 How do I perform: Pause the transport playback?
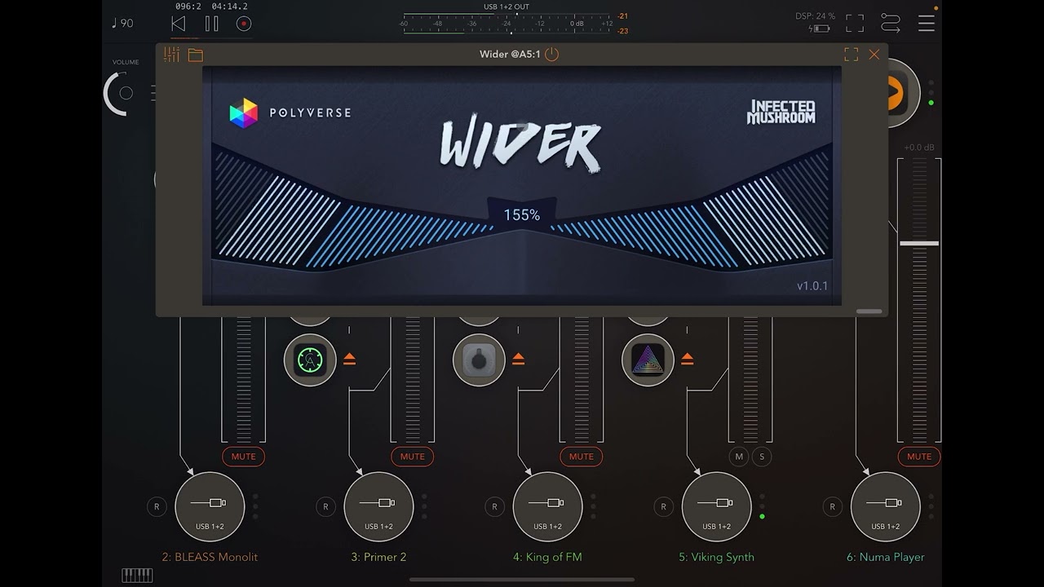pyautogui.click(x=211, y=24)
